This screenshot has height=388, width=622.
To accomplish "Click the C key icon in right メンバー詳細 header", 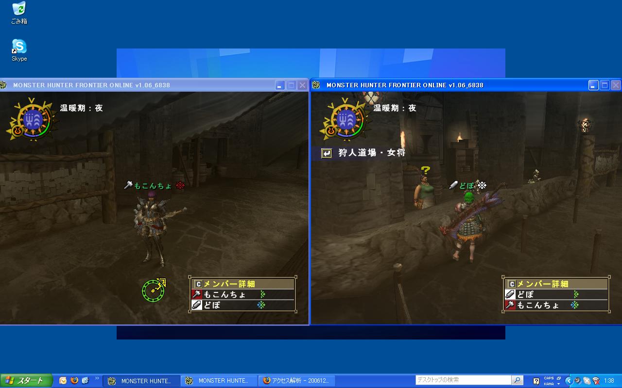I will 512,284.
